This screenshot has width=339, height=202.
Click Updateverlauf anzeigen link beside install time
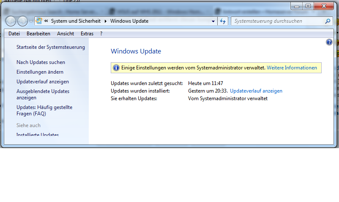point(256,91)
